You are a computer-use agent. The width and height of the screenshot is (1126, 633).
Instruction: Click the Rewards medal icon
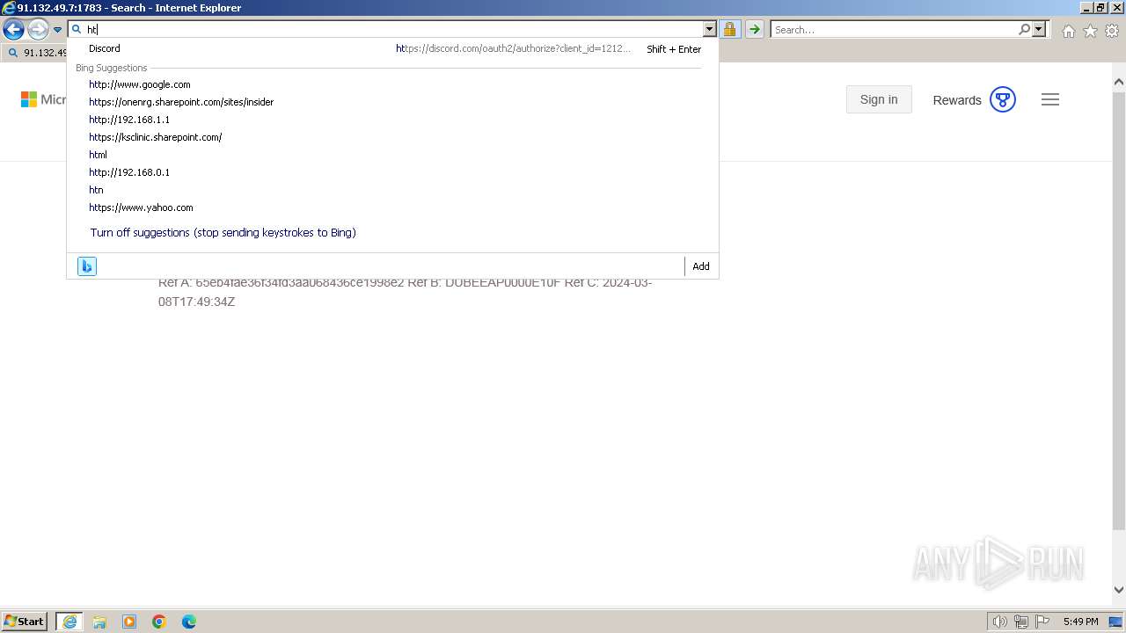1003,99
